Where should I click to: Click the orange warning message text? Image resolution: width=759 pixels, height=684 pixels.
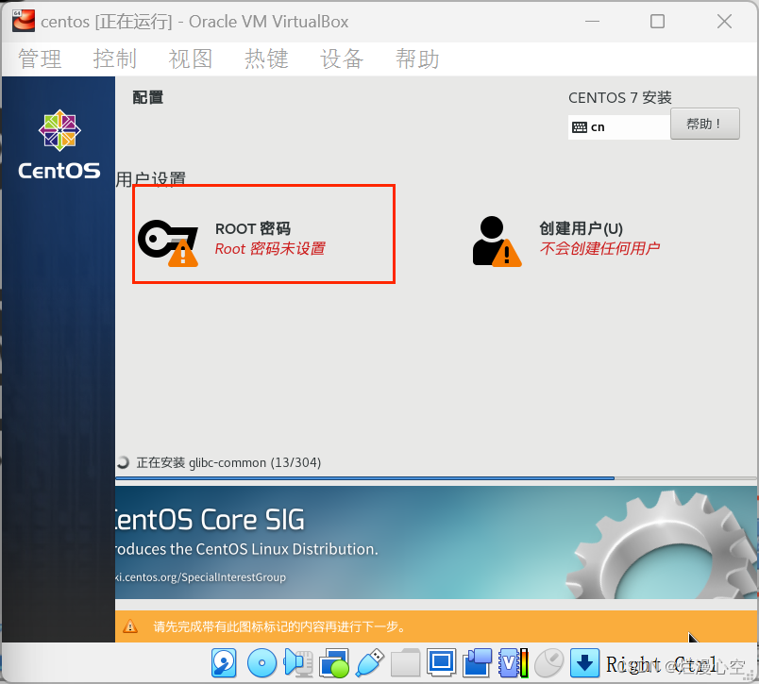[279, 626]
